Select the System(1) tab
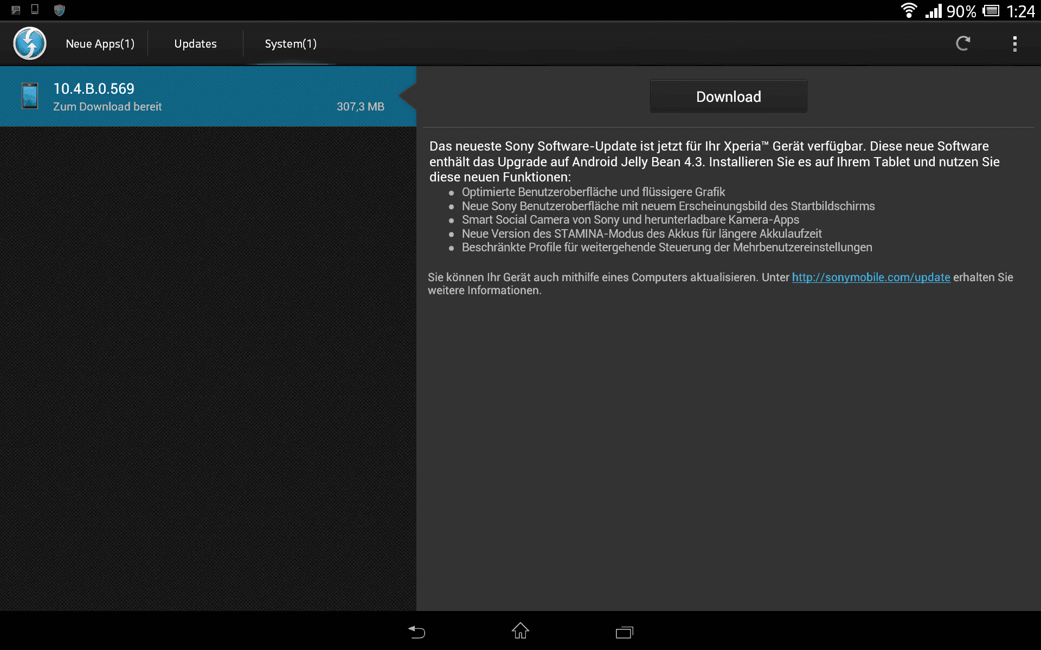Image resolution: width=1041 pixels, height=650 pixels. pyautogui.click(x=291, y=44)
